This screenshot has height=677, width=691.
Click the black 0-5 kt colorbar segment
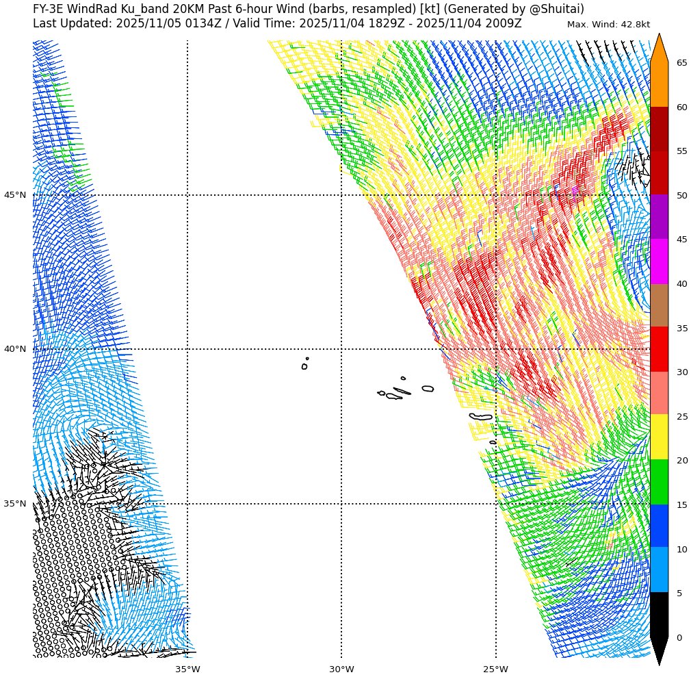(659, 615)
